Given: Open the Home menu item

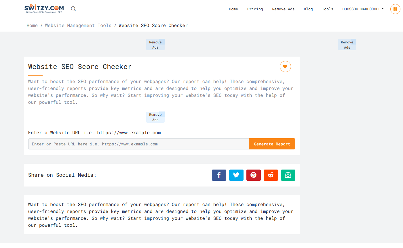Looking at the screenshot, I should [x=233, y=9].
